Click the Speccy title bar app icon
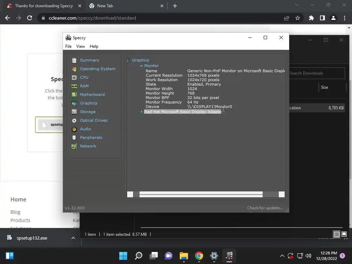352x264 pixels. click(68, 38)
